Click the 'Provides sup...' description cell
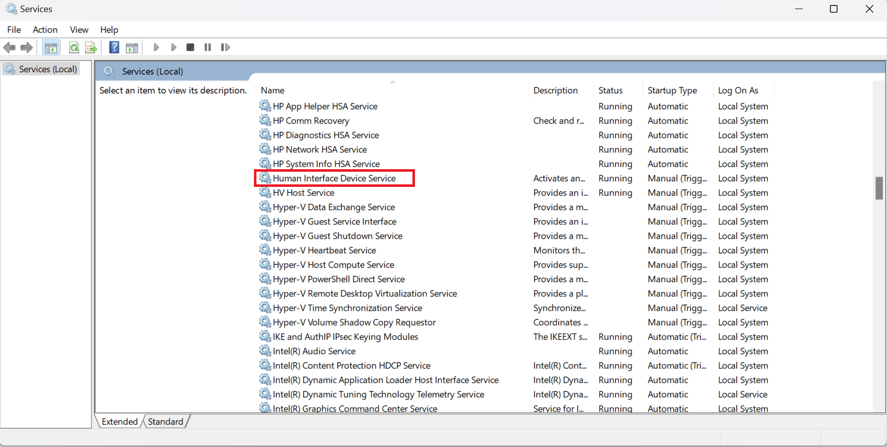Image resolution: width=887 pixels, height=447 pixels. click(x=561, y=265)
